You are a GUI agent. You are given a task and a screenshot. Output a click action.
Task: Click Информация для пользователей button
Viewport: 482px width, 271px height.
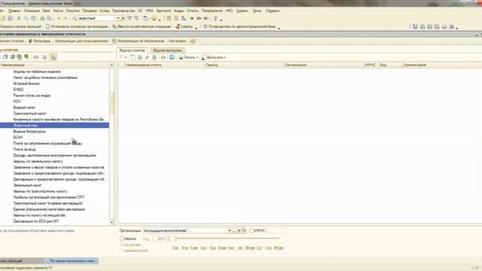tap(81, 41)
